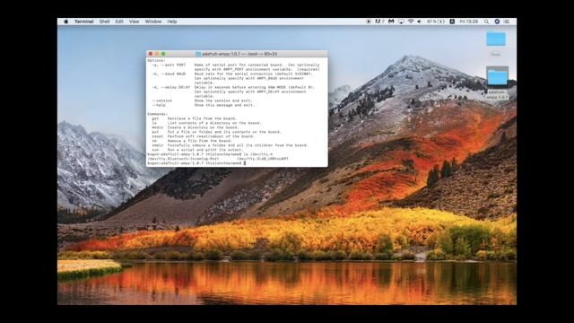This screenshot has width=574, height=323.
Task: Open Spotlight search
Action: coord(486,22)
